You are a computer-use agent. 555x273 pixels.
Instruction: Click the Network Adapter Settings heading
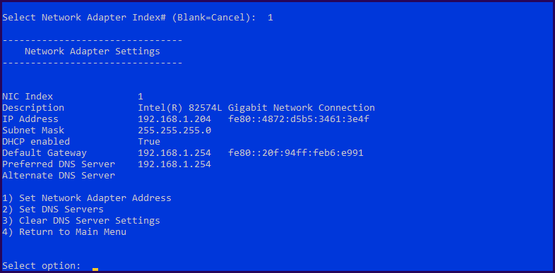92,51
